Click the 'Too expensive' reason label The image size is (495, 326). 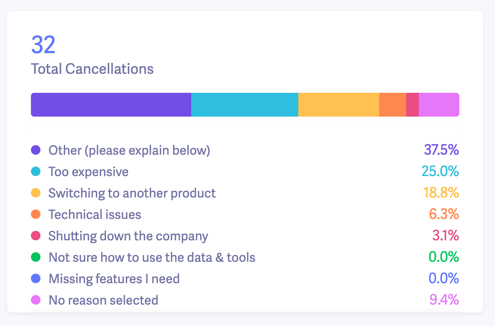(x=88, y=172)
